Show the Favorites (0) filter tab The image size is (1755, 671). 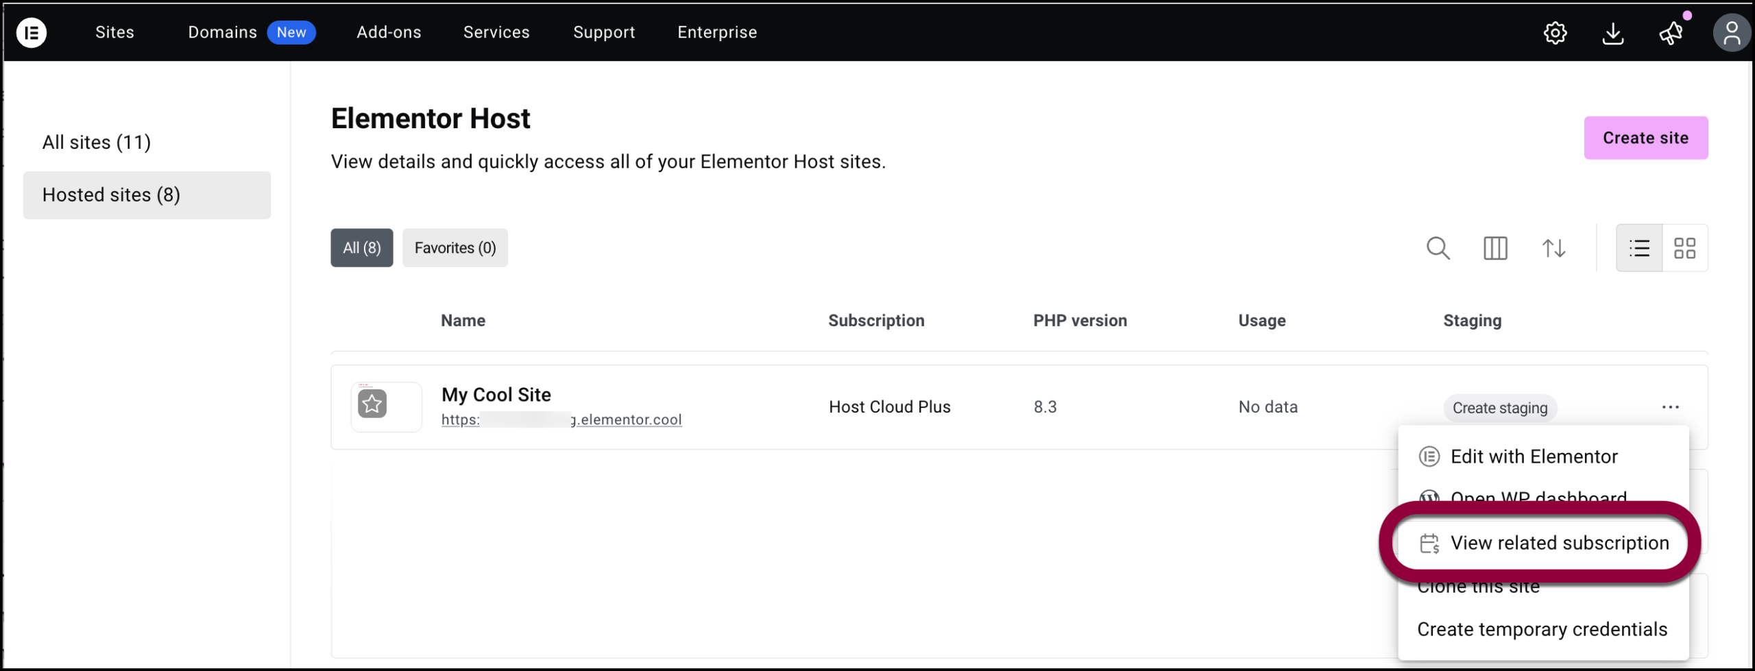pyautogui.click(x=455, y=248)
